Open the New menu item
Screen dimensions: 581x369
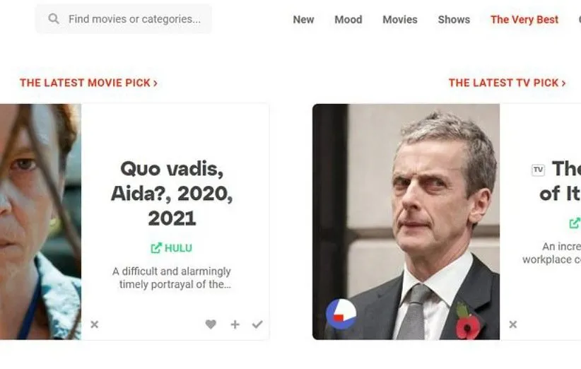[x=303, y=19]
